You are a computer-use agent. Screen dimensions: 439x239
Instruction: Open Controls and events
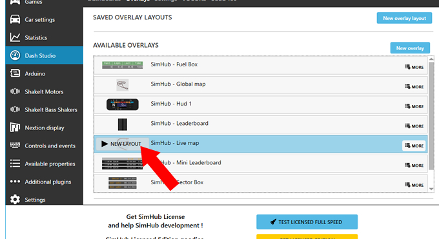point(45,146)
